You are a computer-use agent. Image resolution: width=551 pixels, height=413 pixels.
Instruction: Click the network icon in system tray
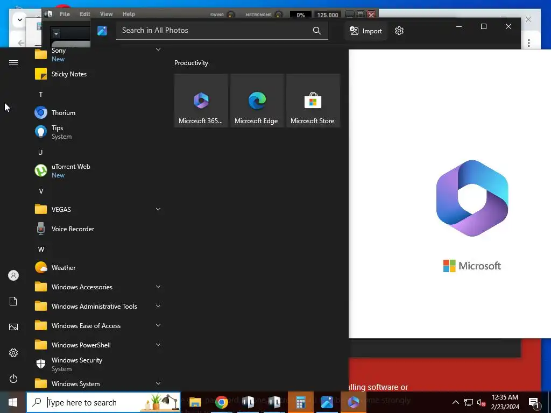coord(469,402)
